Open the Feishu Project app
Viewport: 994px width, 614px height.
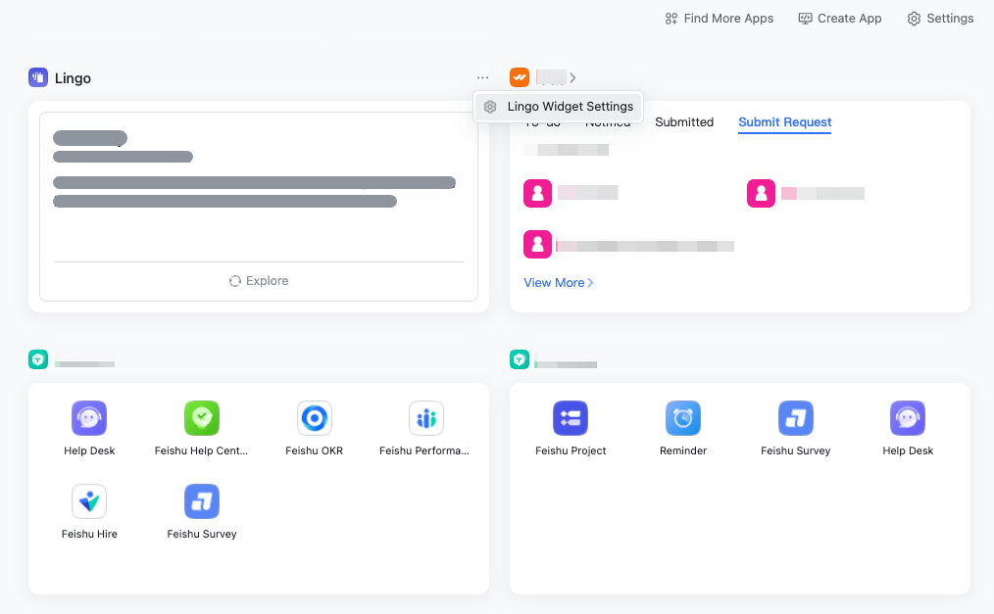pos(571,419)
